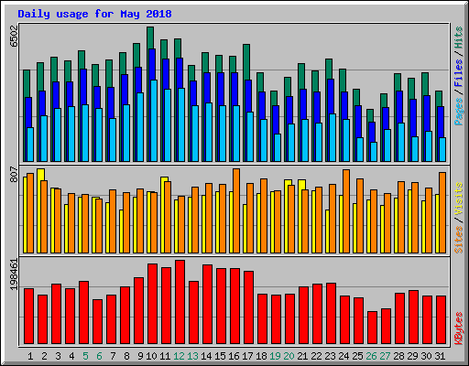Screen dimensions: 469x366
Task: Click the cyan Pages bar for day 10
Action: [154, 121]
